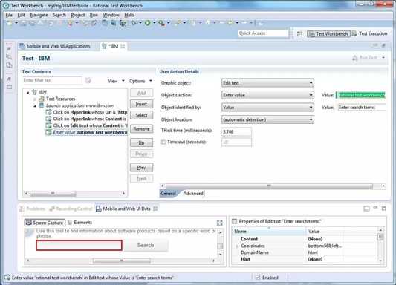Switch to Screen Capture view
The image size is (396, 285).
[45, 223]
